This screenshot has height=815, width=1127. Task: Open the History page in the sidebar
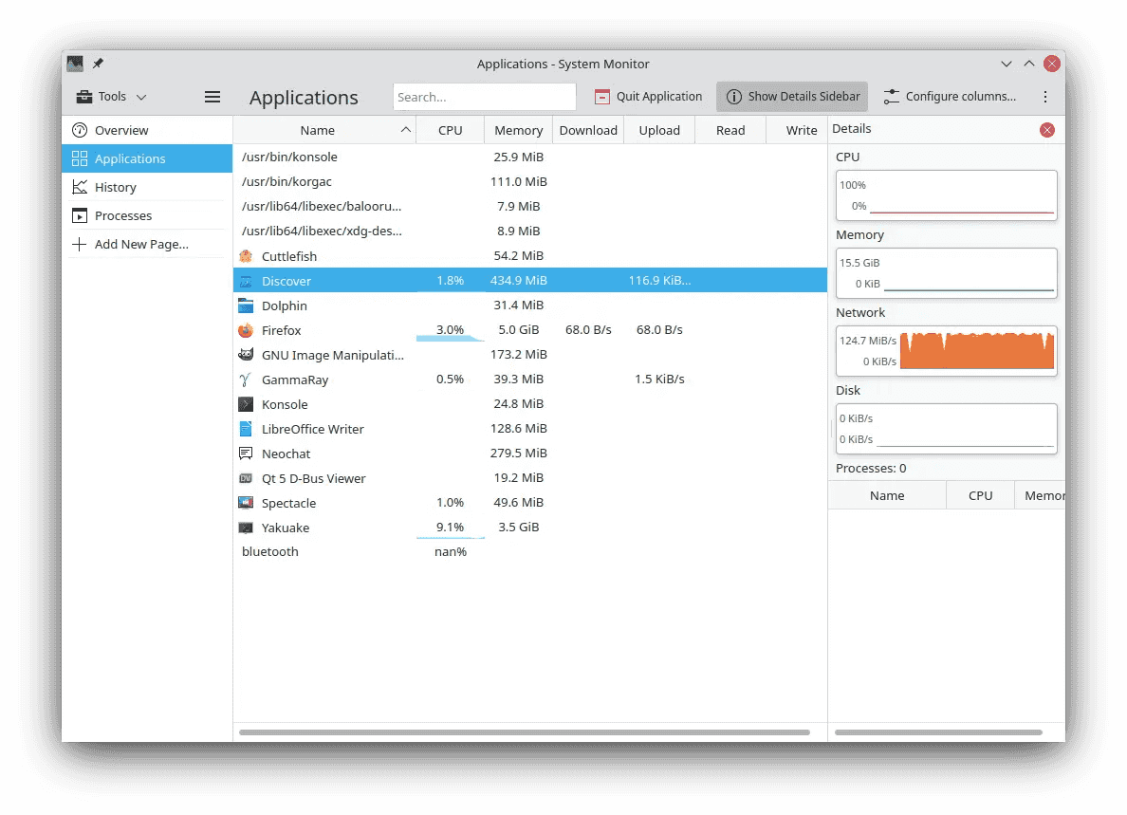coord(117,187)
